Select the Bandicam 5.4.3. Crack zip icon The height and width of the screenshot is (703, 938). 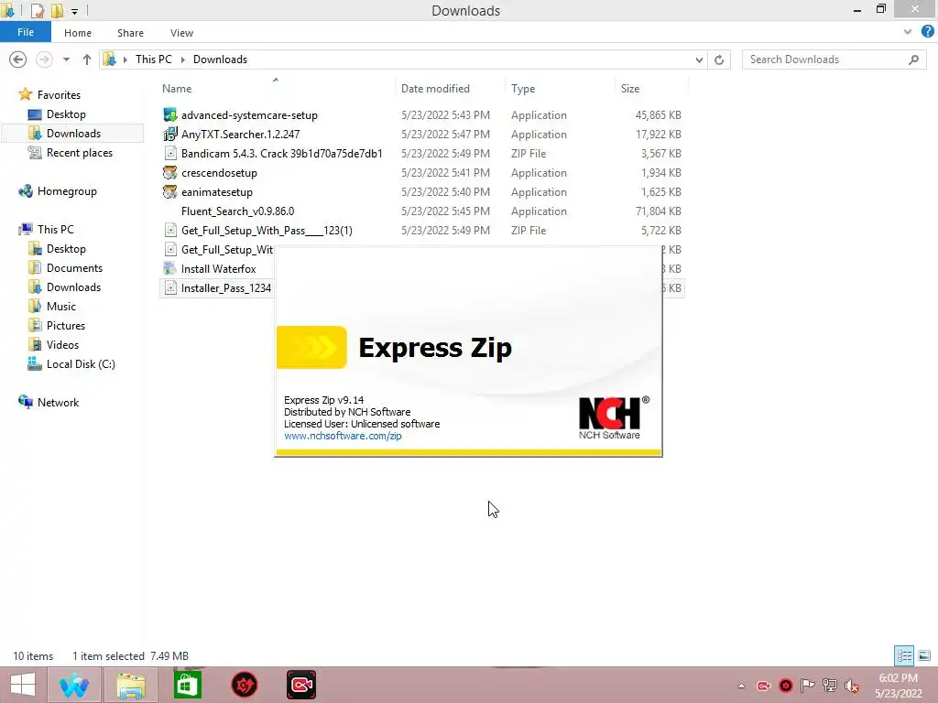170,154
